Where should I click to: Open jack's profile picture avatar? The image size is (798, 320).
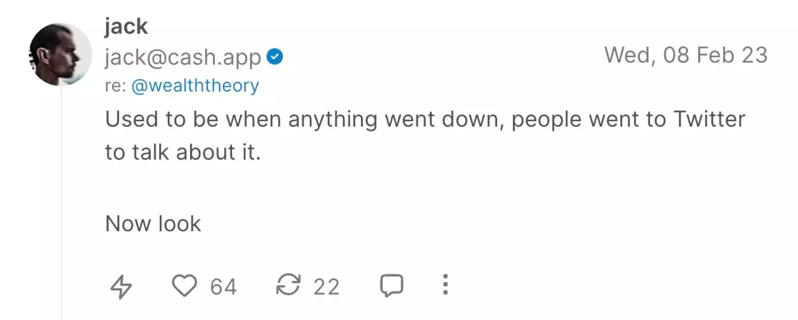(60, 54)
